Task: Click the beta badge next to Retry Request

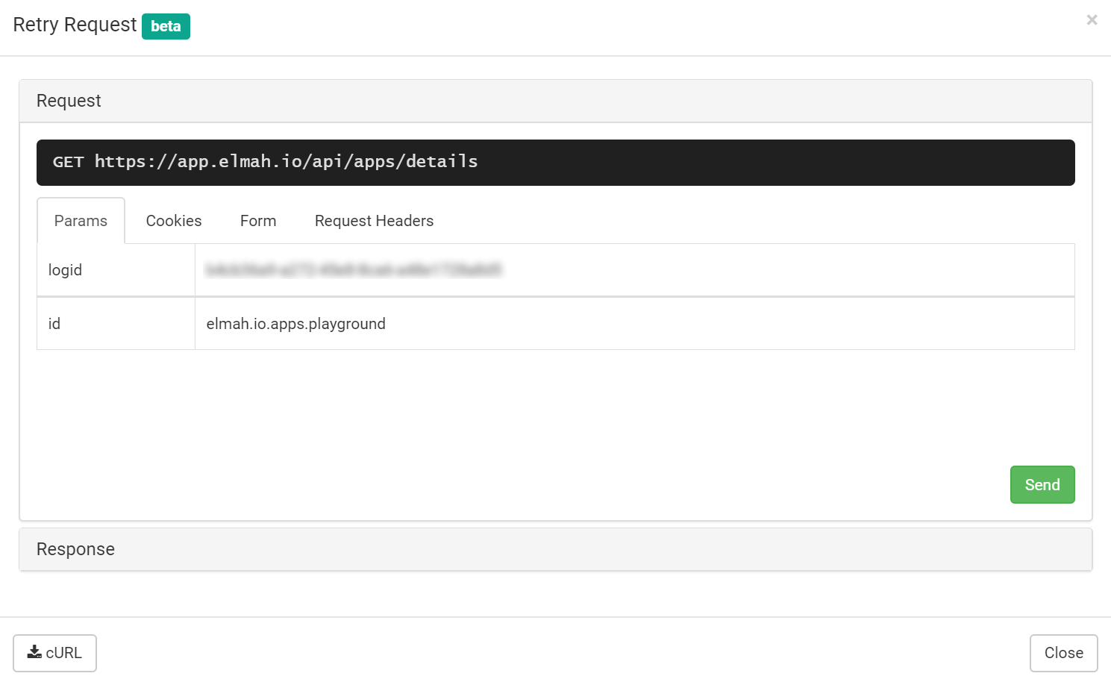Action: click(x=166, y=26)
